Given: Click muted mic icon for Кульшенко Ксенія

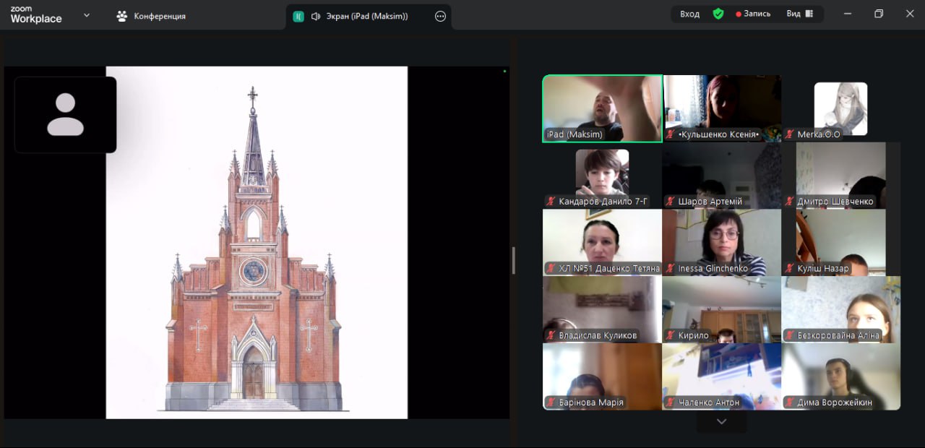Looking at the screenshot, I should [671, 134].
